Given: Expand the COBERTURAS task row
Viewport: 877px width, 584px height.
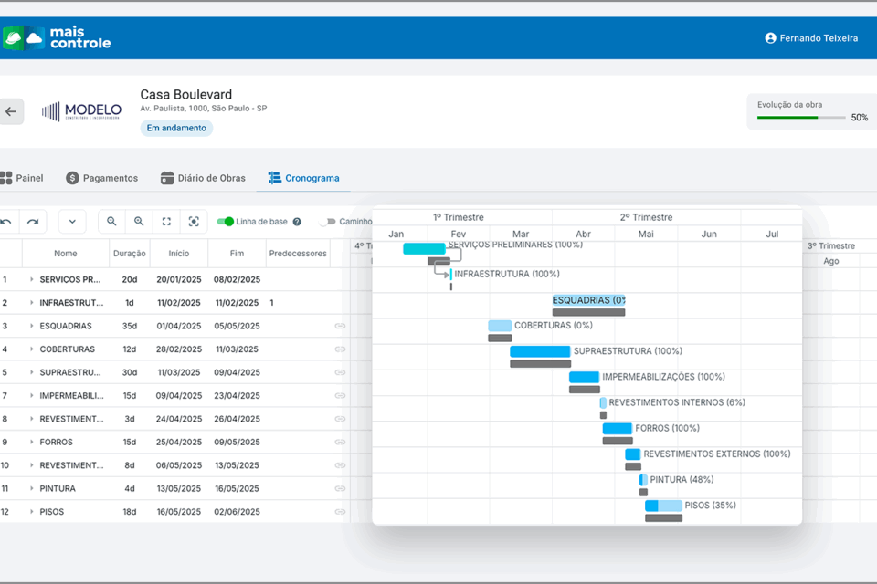Looking at the screenshot, I should click(31, 349).
